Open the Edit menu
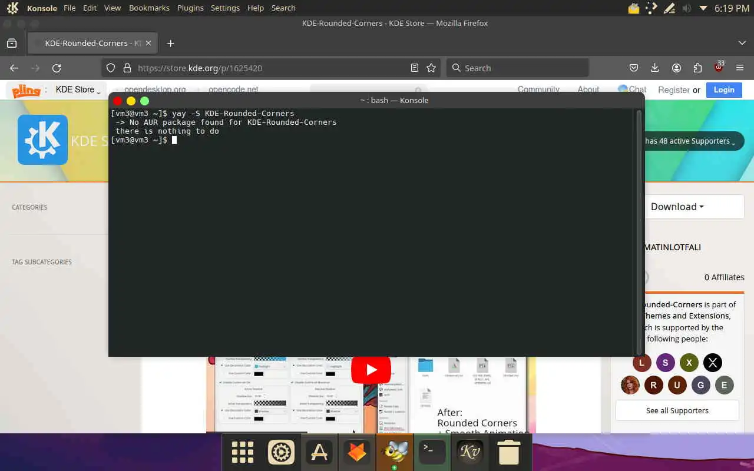Screen dimensions: 754x471 click(x=90, y=8)
